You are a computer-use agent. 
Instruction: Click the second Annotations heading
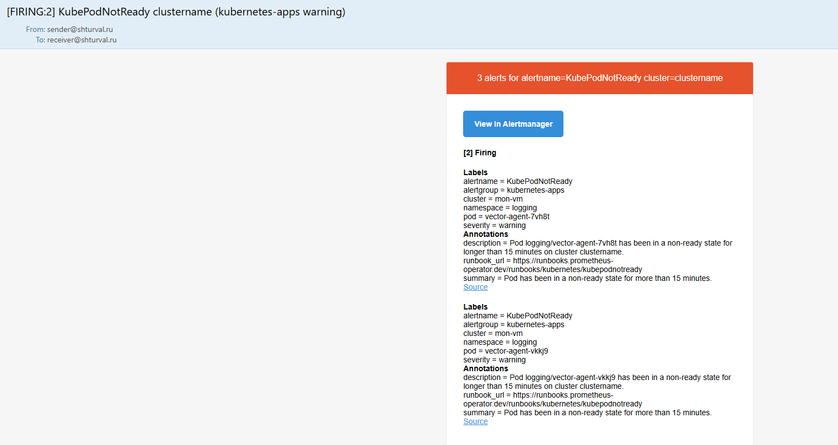point(486,368)
